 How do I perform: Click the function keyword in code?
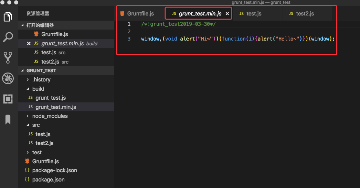234,39
